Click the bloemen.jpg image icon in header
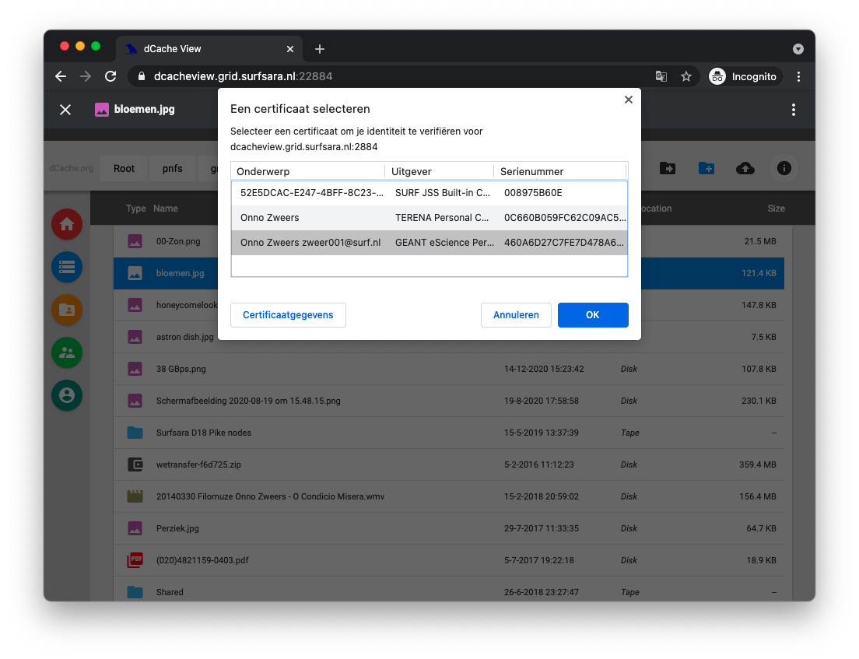 pyautogui.click(x=102, y=110)
